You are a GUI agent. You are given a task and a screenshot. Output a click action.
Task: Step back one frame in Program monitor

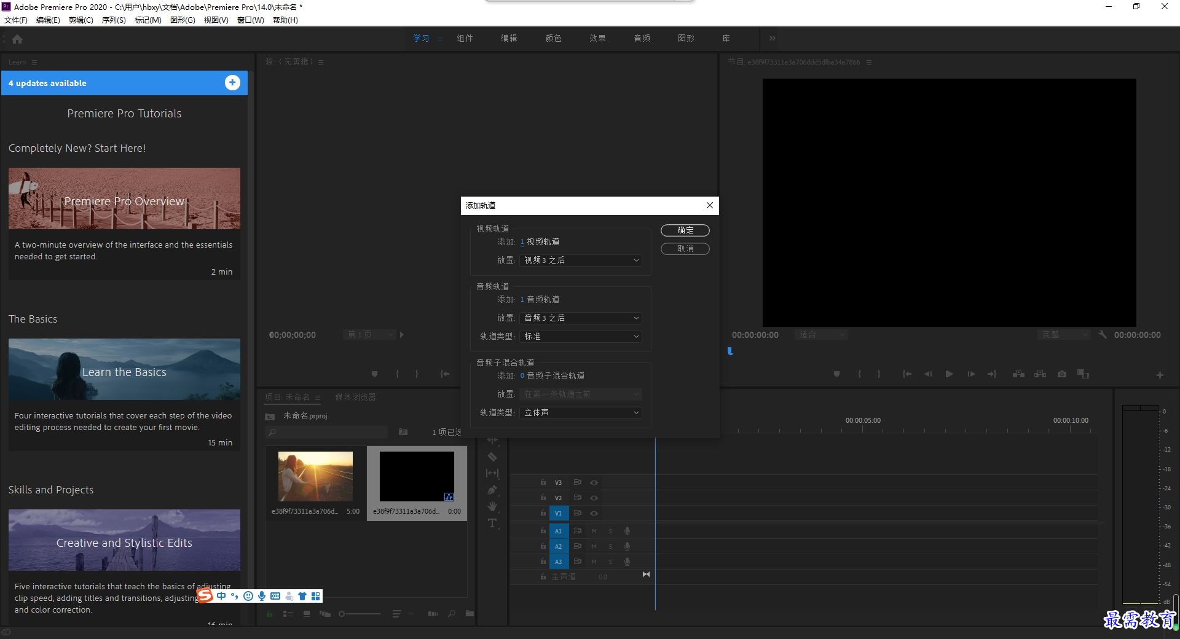(x=928, y=374)
